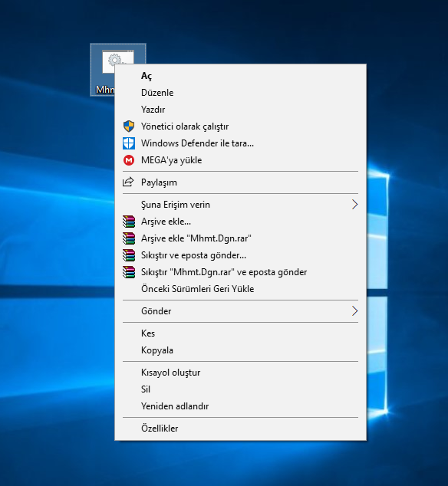Click the admin shield icon beside Yönetici olarak çalıştır
Screen dimensions: 448x486
pyautogui.click(x=129, y=126)
